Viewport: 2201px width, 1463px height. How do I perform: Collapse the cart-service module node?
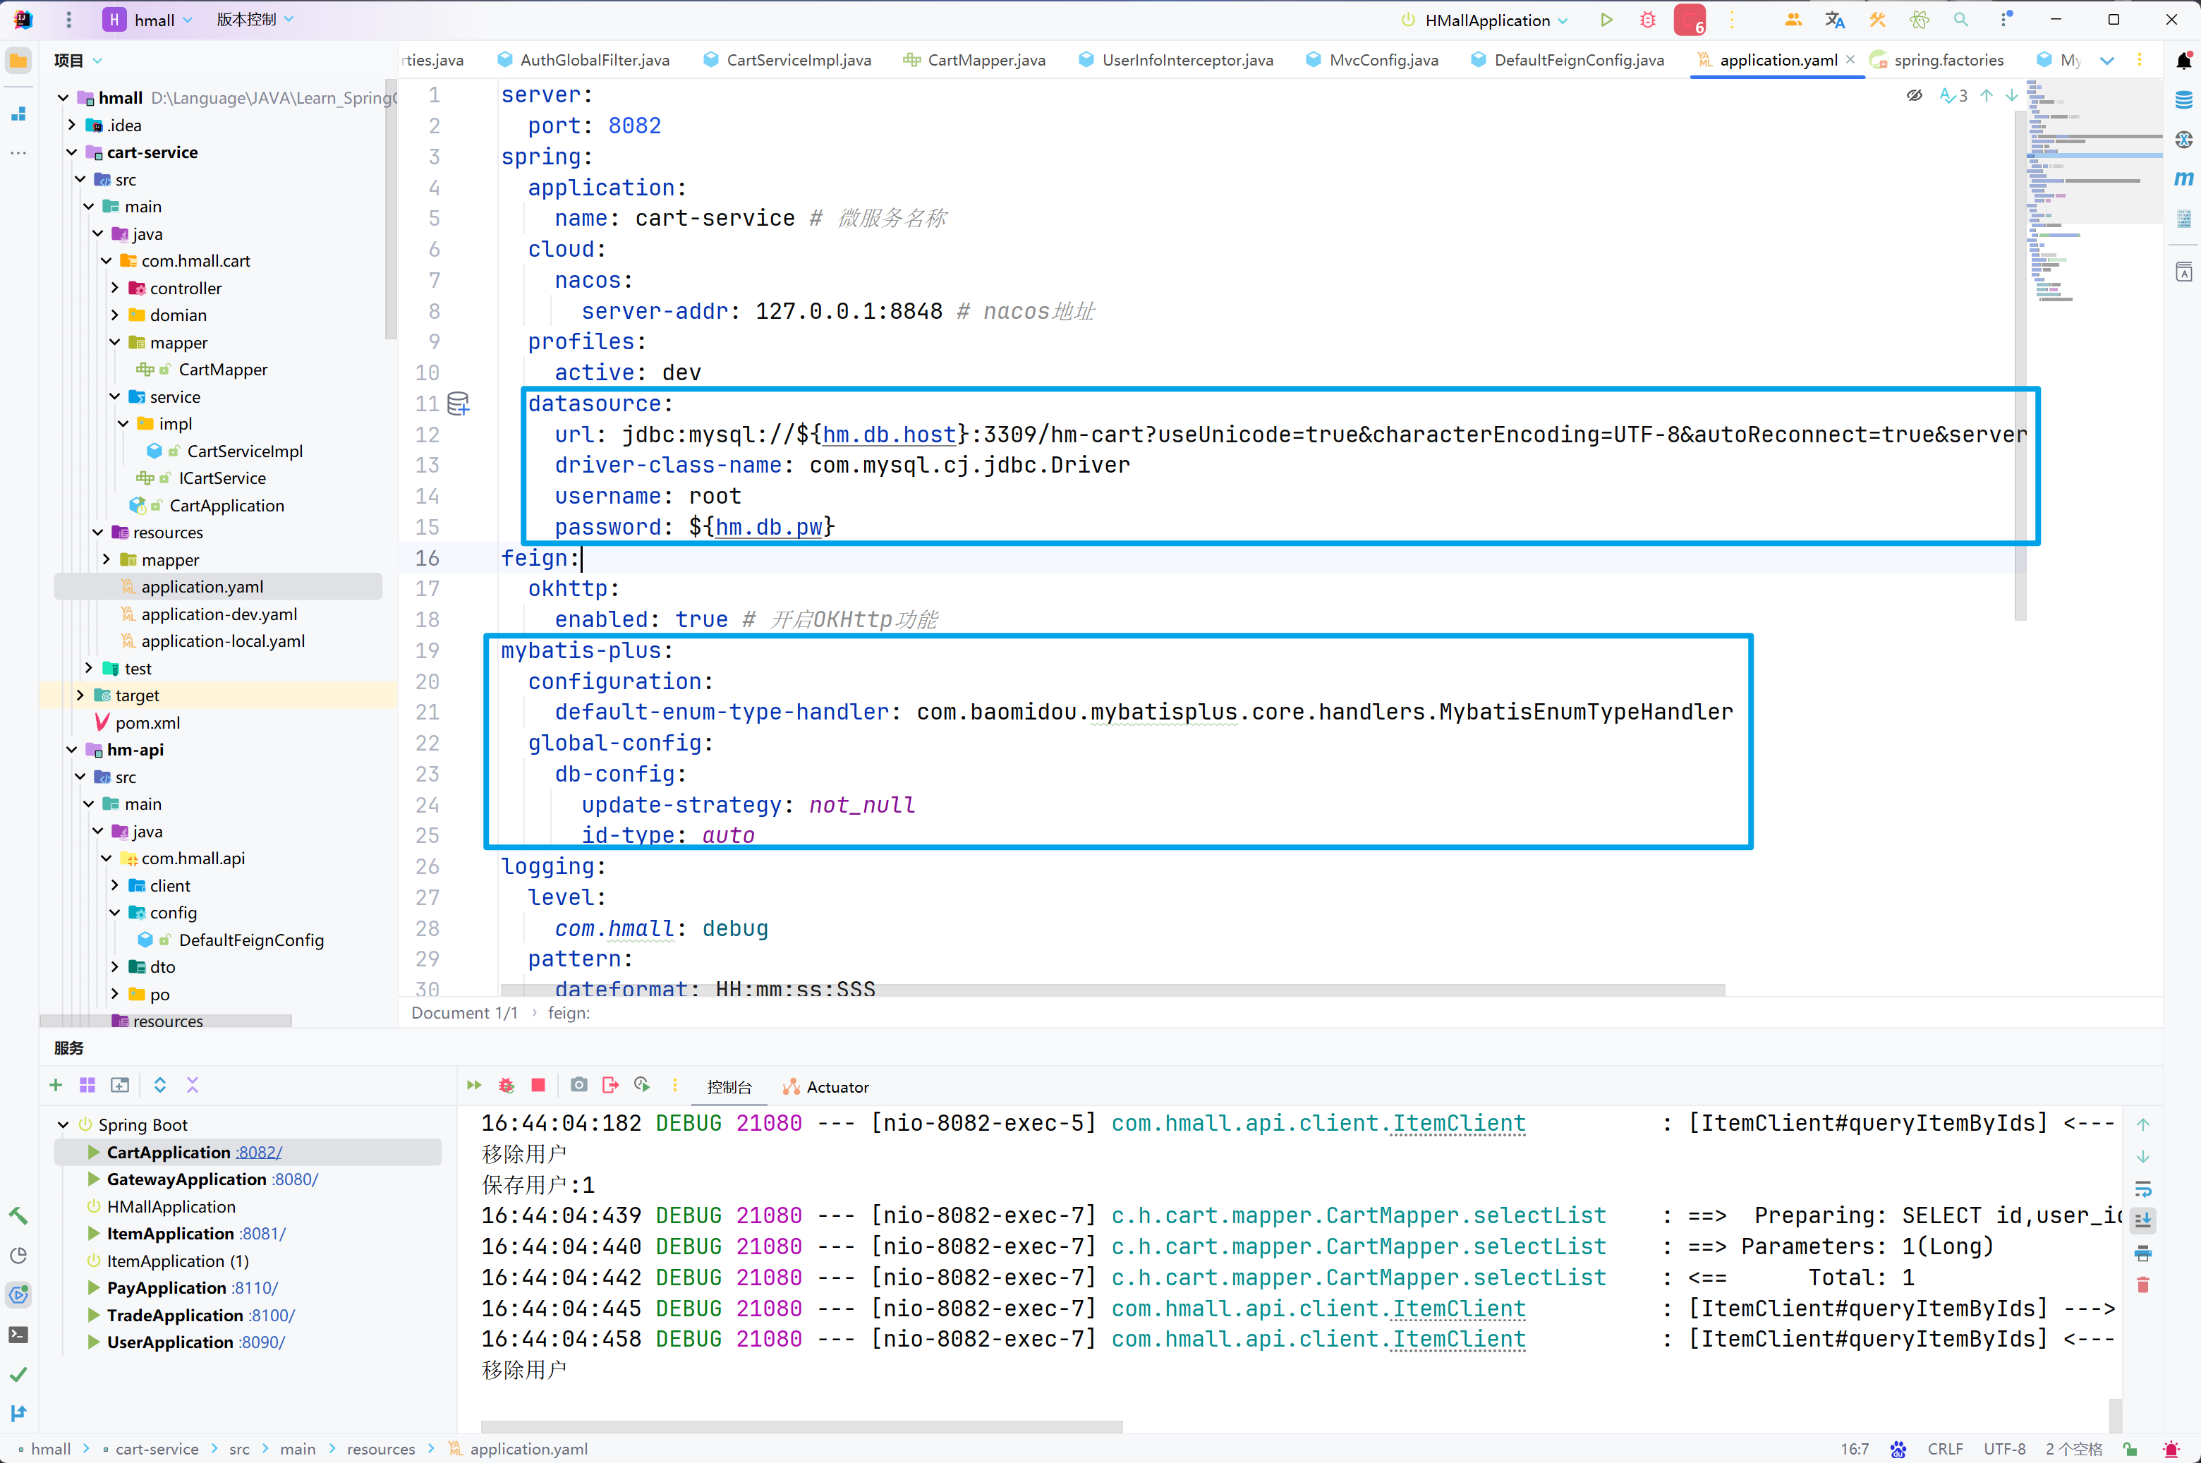72,152
